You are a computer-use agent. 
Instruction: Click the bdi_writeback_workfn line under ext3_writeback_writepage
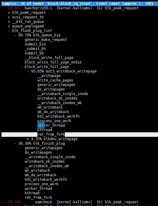(58, 116)
